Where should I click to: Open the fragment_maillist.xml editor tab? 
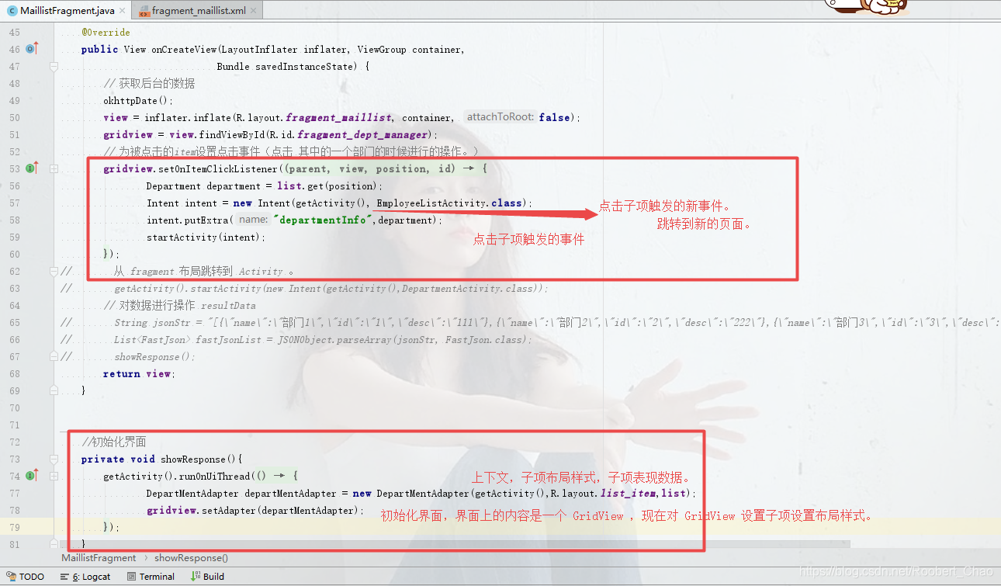click(197, 10)
